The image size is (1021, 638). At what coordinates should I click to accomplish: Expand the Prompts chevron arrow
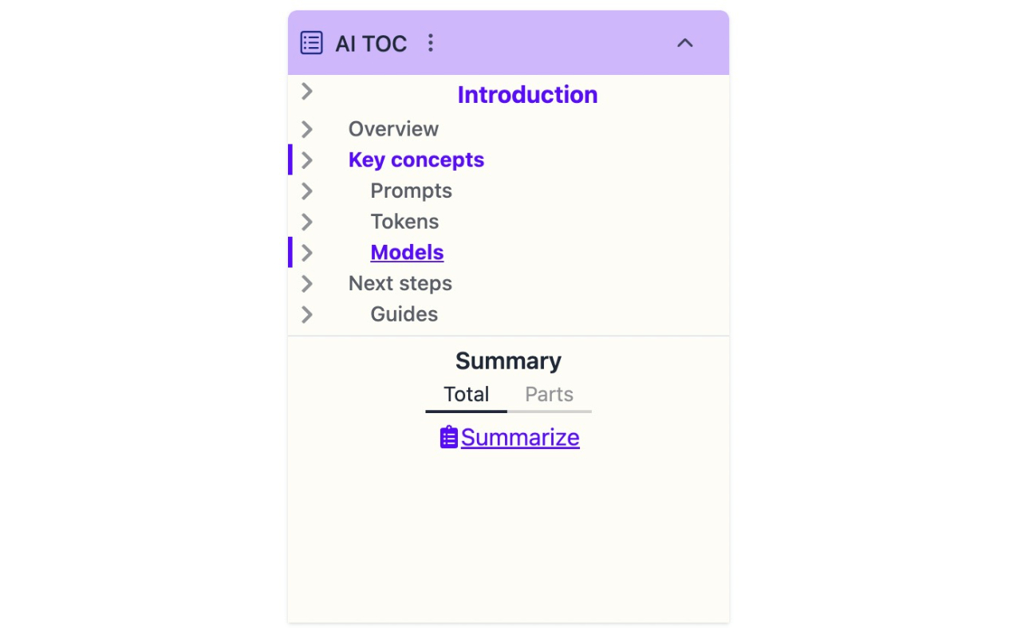307,191
